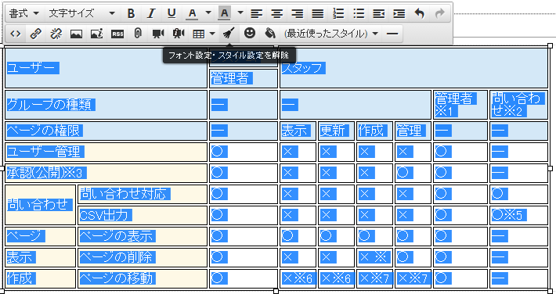Open 最近使ったスタイル recent styles dropdown
The width and height of the screenshot is (556, 294).
point(330,34)
